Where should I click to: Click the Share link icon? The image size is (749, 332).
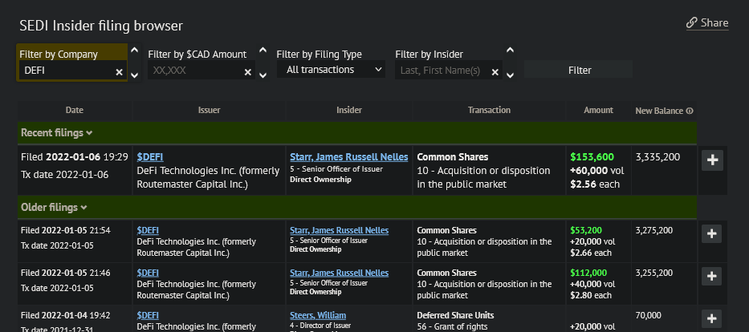[691, 23]
